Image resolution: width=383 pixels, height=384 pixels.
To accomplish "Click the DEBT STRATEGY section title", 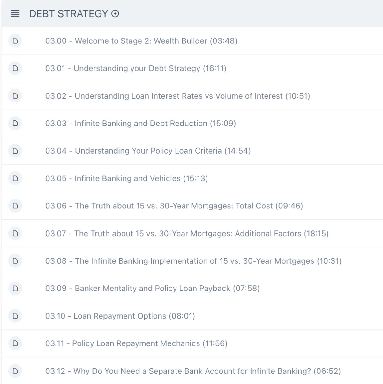I will point(69,14).
